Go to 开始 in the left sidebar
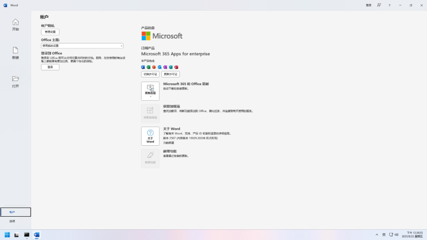The image size is (427, 240). click(x=15, y=24)
